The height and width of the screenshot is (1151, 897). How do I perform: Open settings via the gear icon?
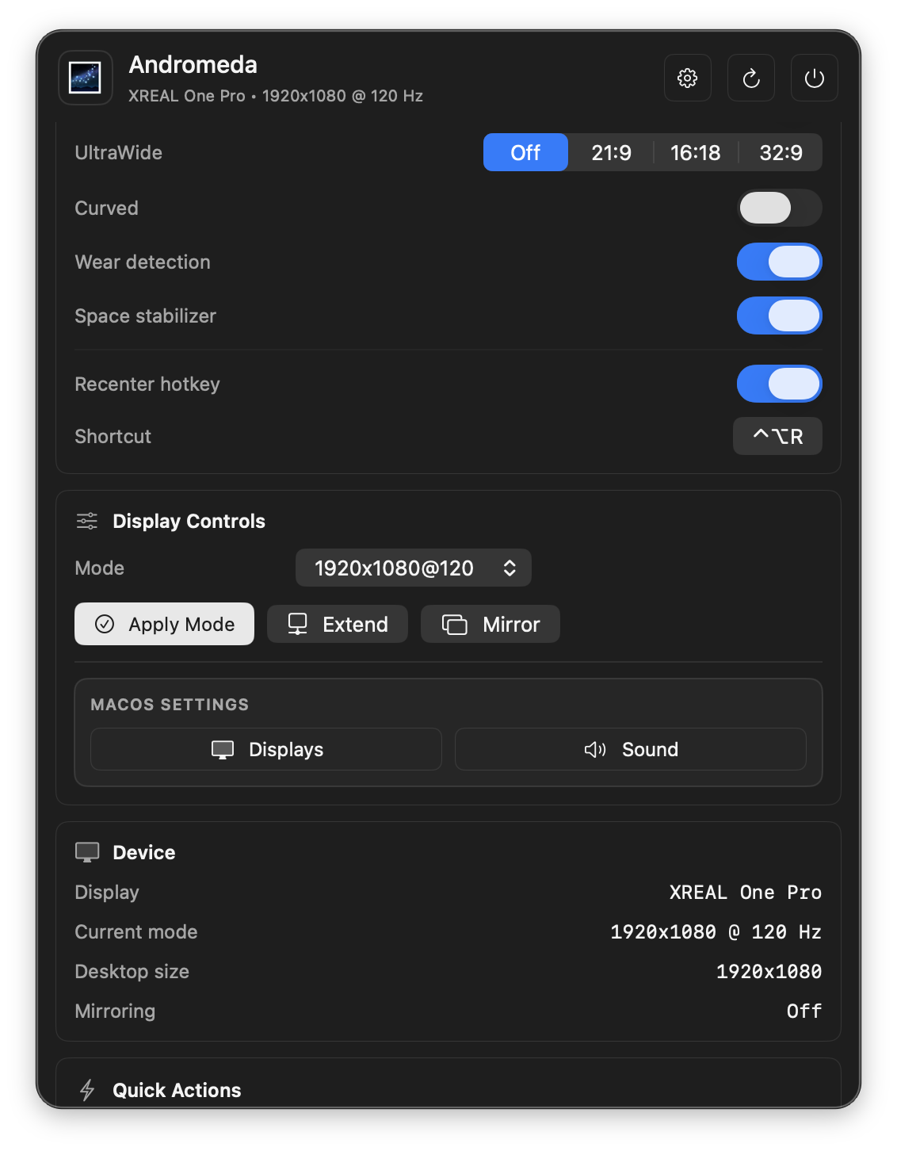point(687,78)
